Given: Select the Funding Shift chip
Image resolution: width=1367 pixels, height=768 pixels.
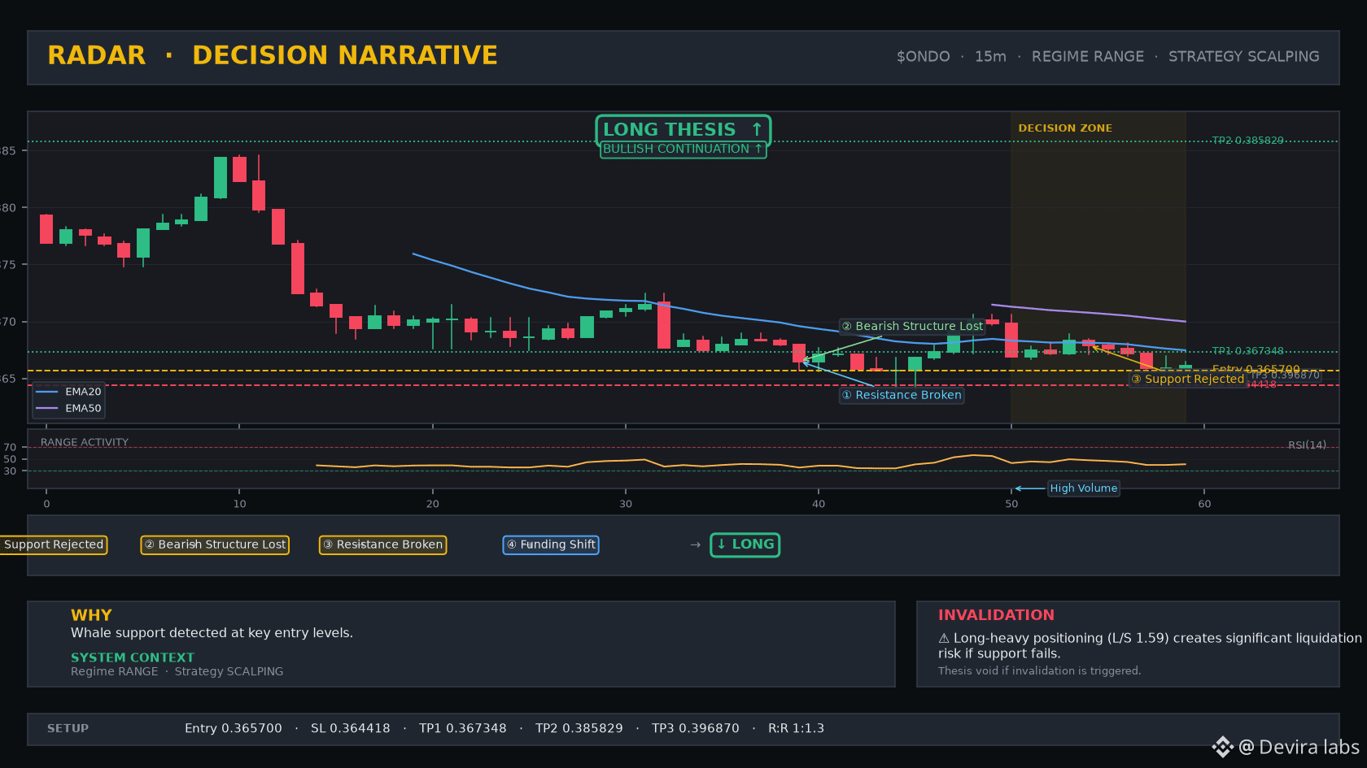Looking at the screenshot, I should (x=551, y=545).
